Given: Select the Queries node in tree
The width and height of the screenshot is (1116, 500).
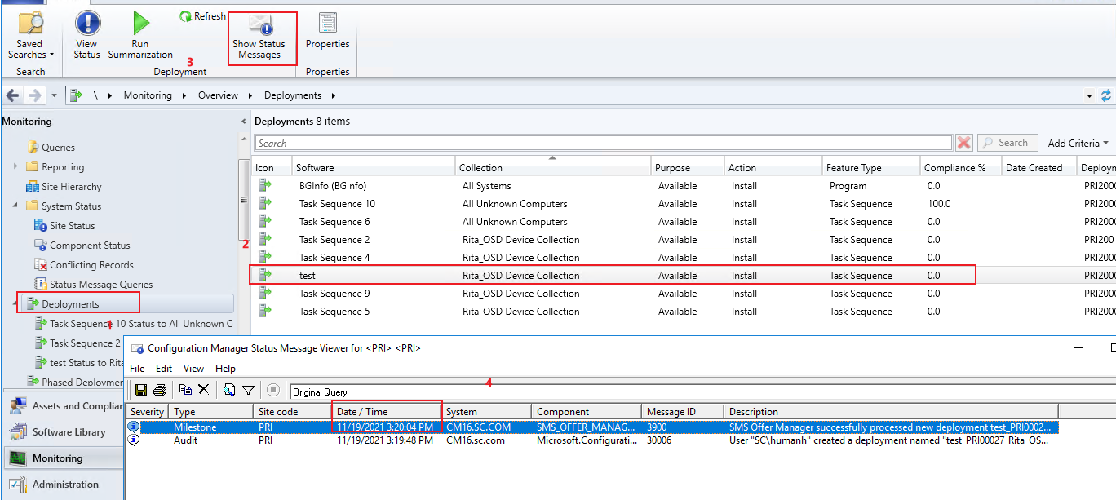Looking at the screenshot, I should [x=58, y=148].
